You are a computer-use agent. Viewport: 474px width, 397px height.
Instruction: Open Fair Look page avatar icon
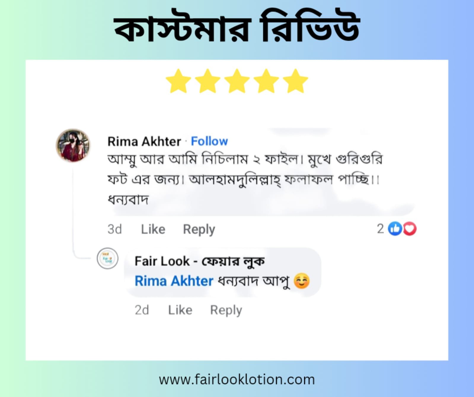click(108, 258)
